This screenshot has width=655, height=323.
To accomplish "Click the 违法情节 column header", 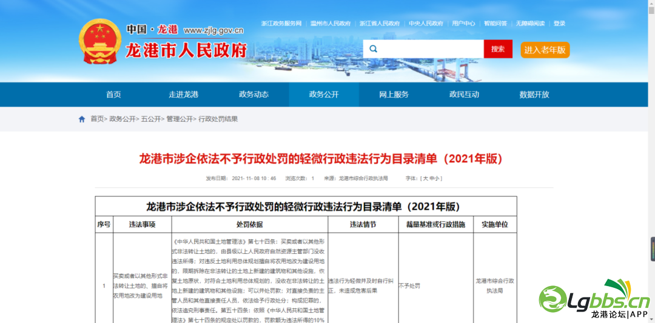I will click(363, 224).
